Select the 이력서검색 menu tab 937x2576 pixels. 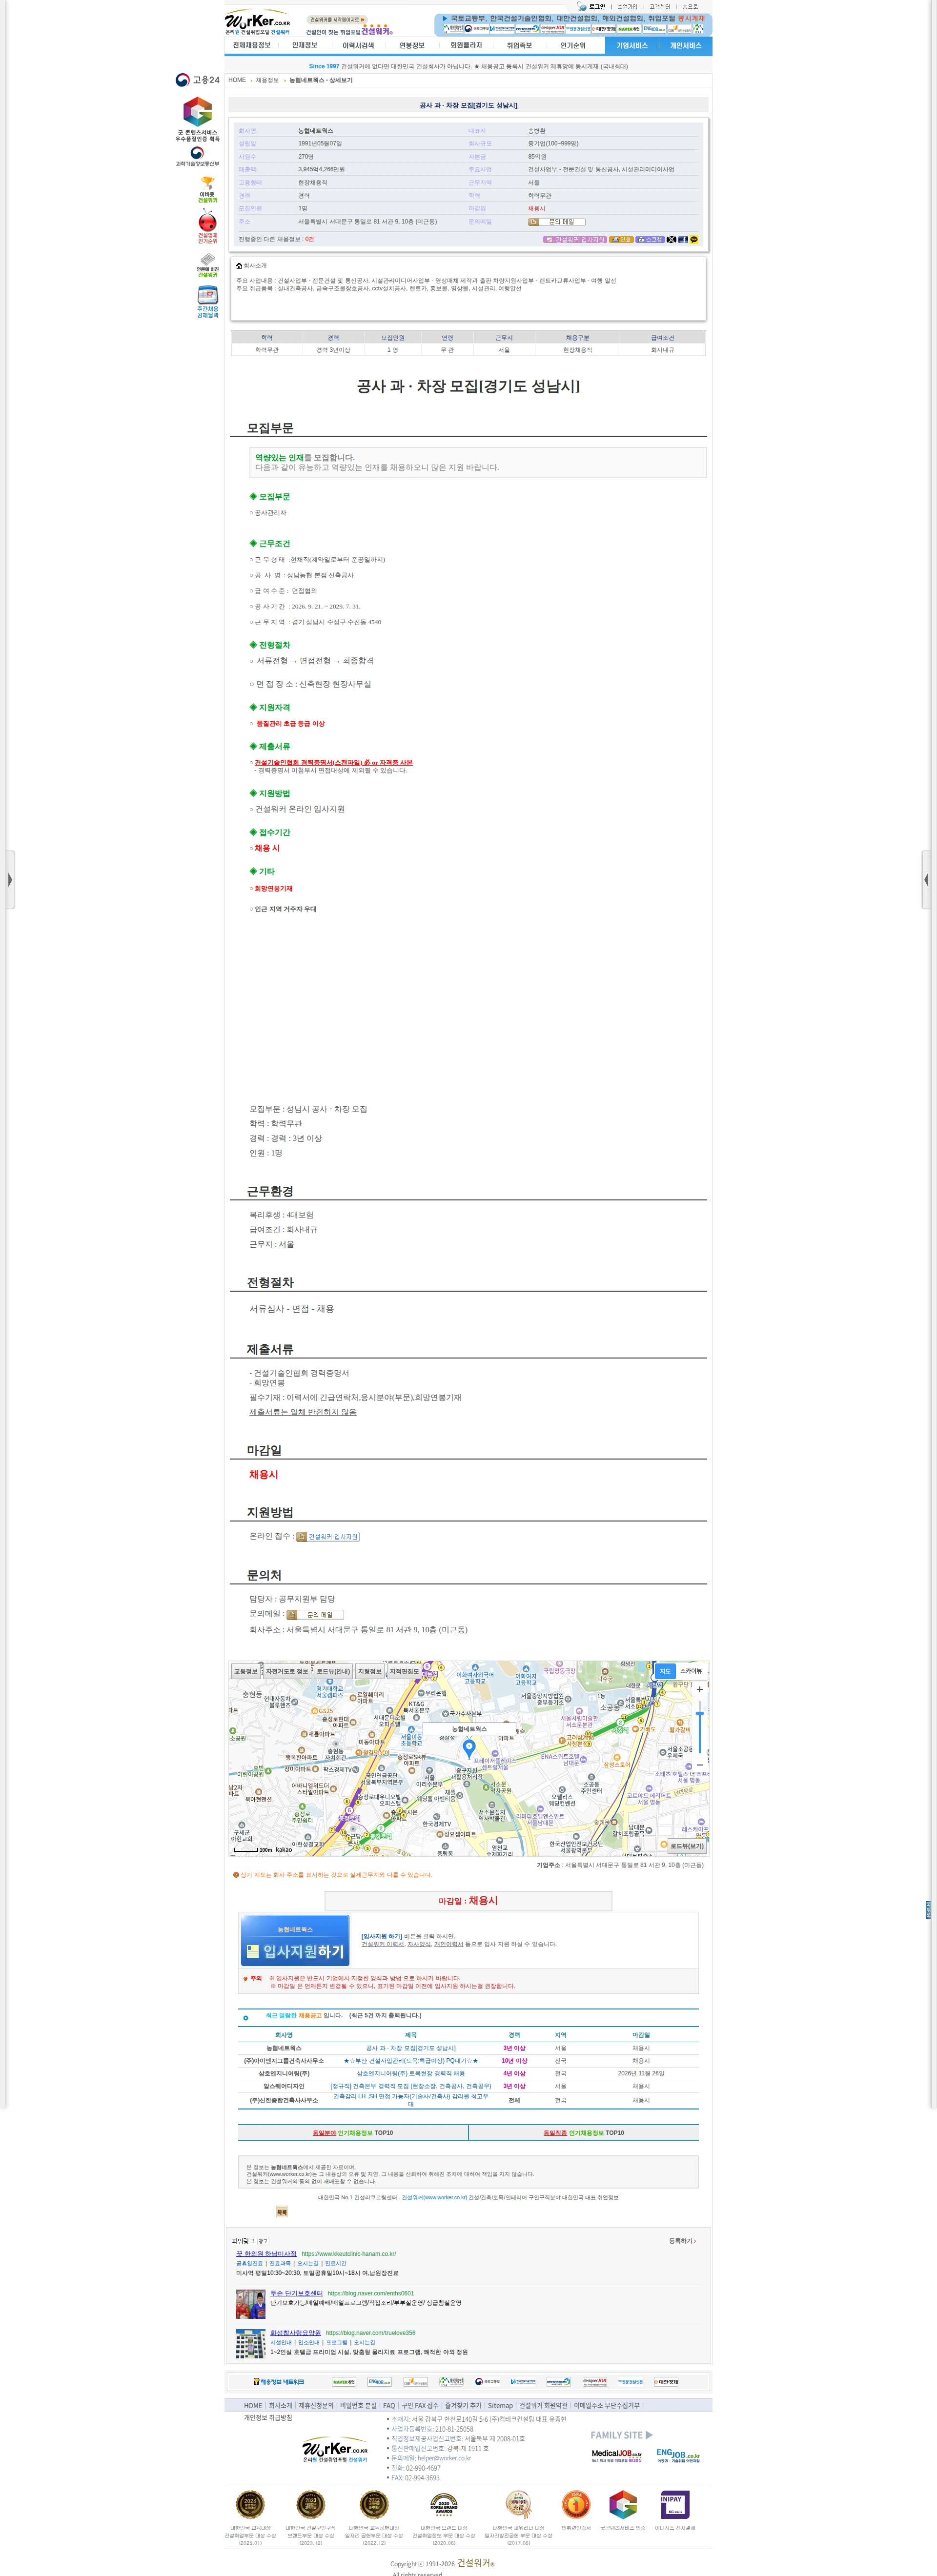(358, 45)
